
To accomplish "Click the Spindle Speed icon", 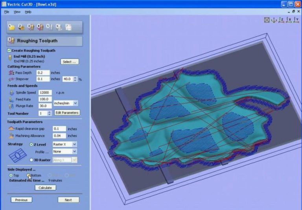I will click(12, 93).
